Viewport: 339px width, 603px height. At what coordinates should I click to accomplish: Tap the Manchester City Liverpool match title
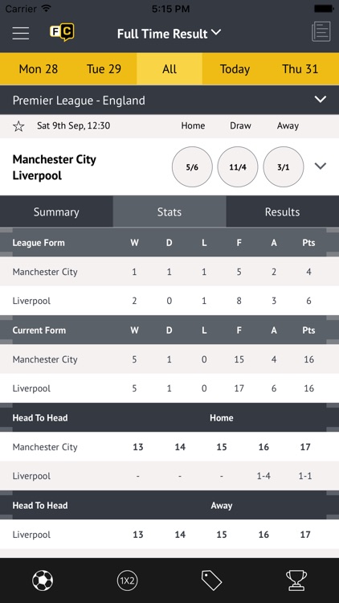tap(54, 167)
